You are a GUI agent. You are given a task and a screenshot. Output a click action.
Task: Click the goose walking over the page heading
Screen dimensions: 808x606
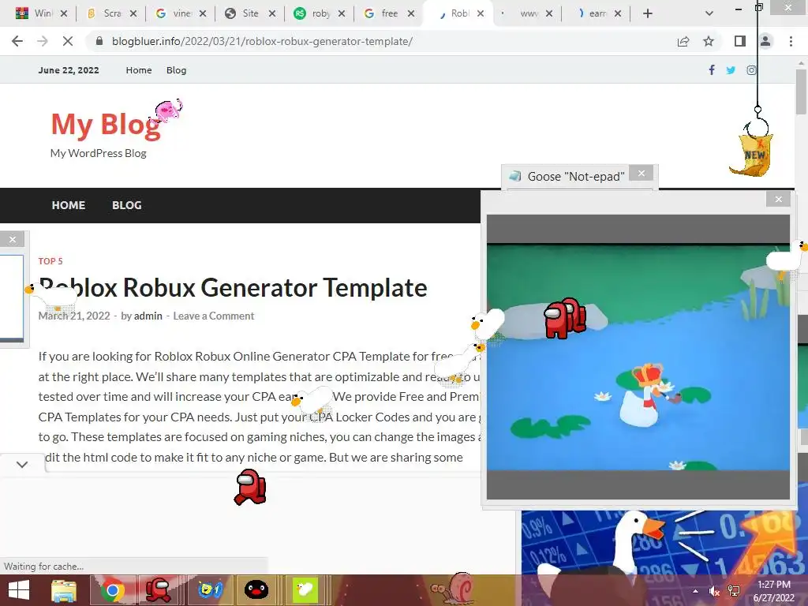point(50,297)
